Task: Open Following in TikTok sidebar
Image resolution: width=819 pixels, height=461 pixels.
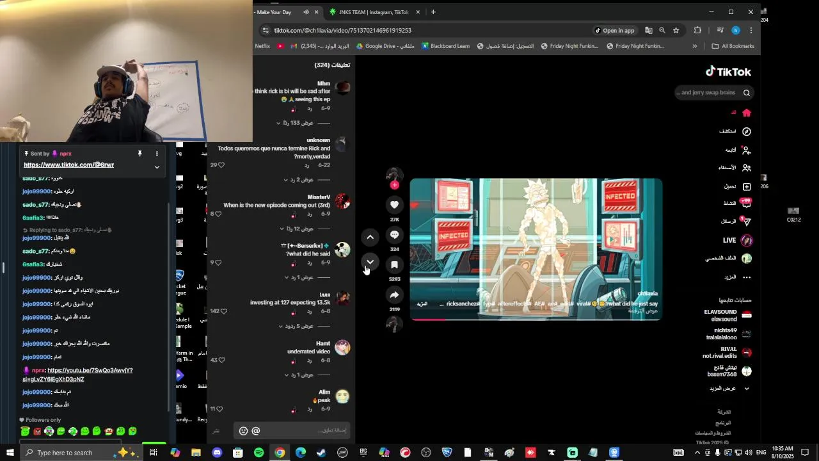Action: [746, 150]
